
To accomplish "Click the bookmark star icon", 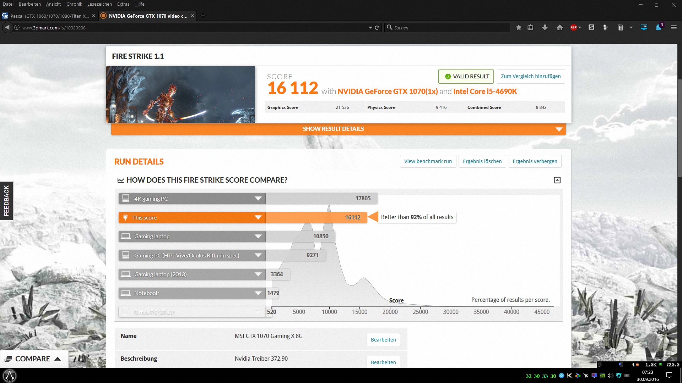I will pyautogui.click(x=519, y=27).
